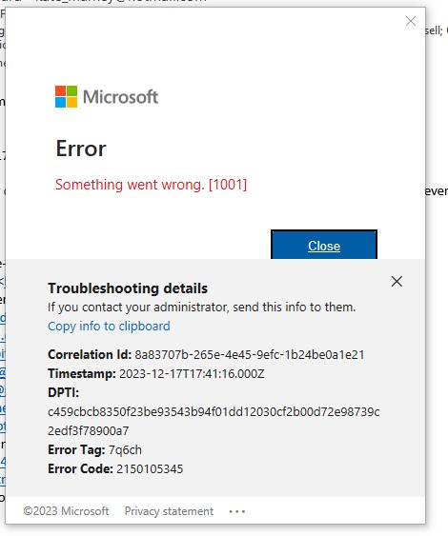448x536 pixels.
Task: Click the Microsoft wordmark text
Action: pyautogui.click(x=120, y=97)
